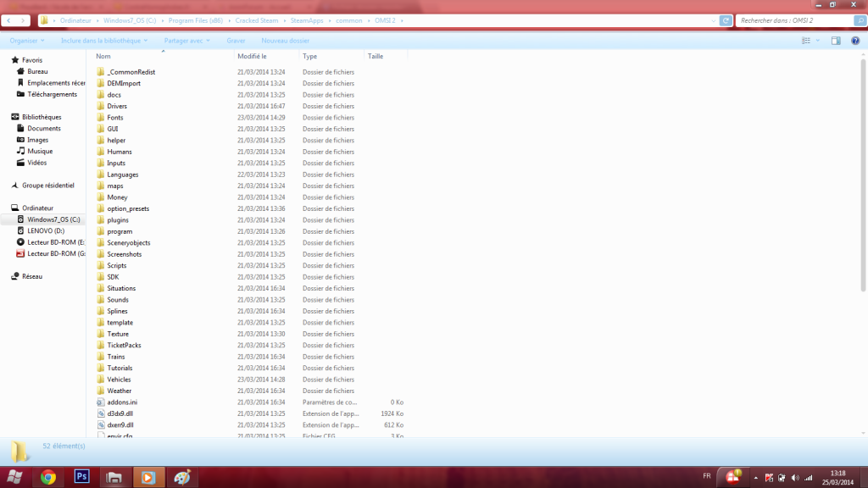Screen dimensions: 868x488
Task: Select the d3dx9.dll file icon
Action: (x=100, y=413)
